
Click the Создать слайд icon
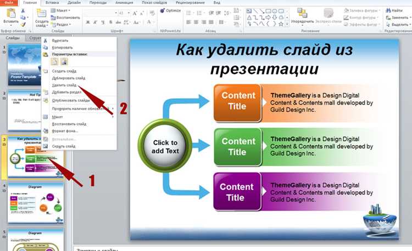(x=42, y=14)
